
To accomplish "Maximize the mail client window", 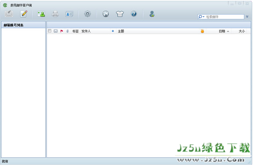I will pyautogui.click(x=240, y=3).
